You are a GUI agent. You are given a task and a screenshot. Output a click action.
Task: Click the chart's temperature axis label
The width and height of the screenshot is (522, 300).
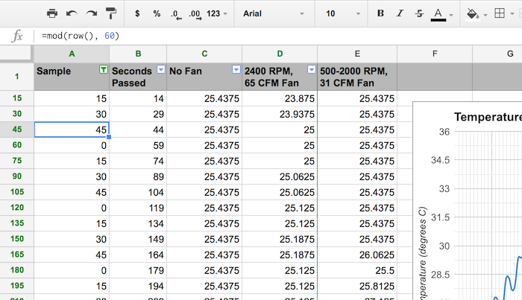(423, 254)
